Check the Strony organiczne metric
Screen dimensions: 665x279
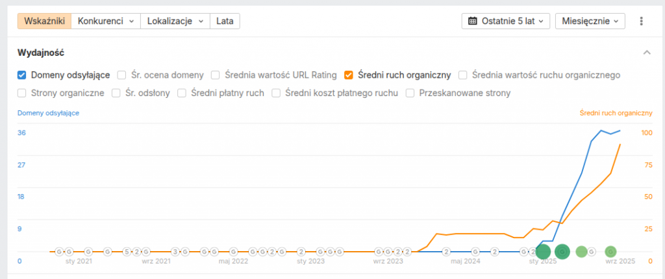22,93
